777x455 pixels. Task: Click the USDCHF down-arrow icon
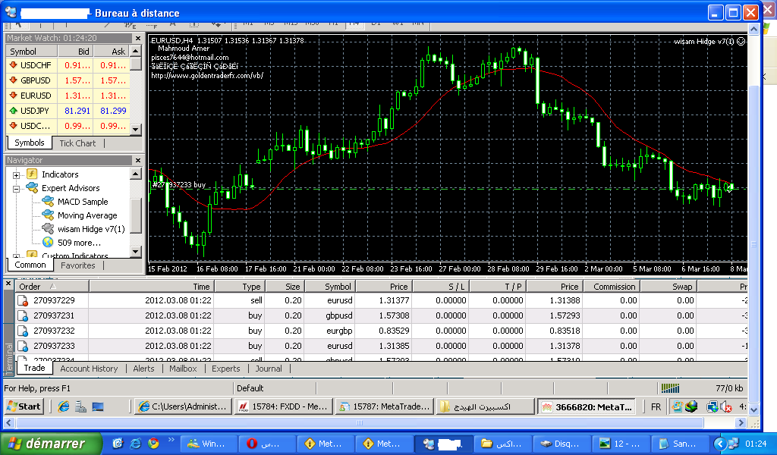pos(14,65)
